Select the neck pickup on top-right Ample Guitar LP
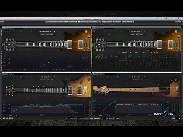This screenshot has height=137, width=183. click(x=160, y=44)
